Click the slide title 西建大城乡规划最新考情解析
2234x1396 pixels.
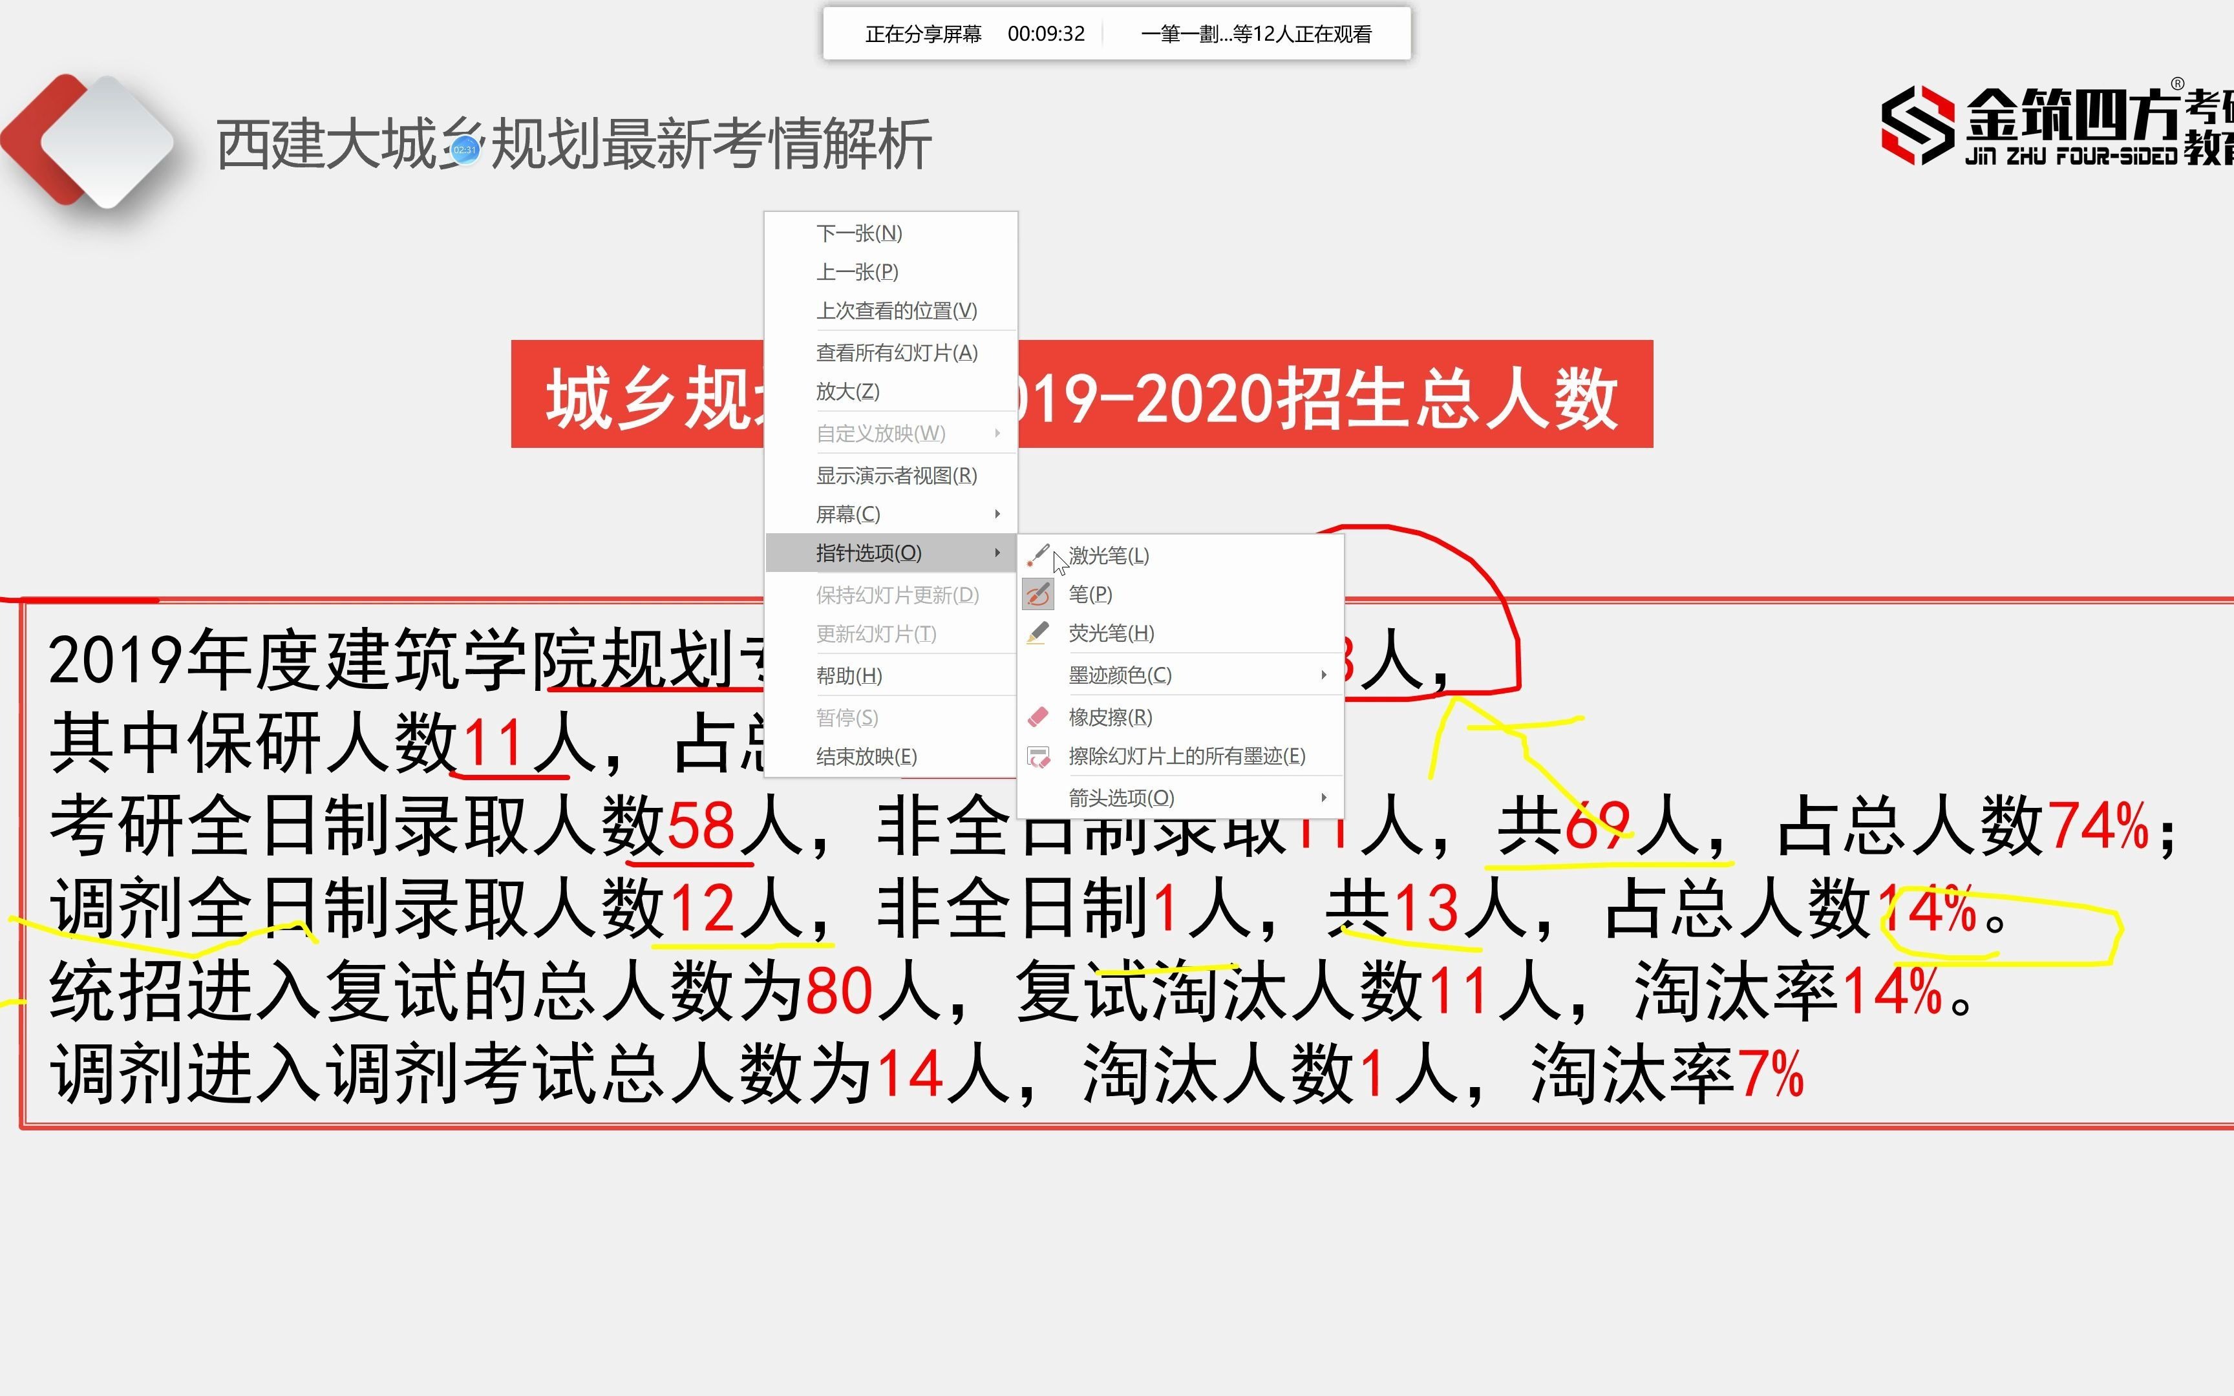573,145
